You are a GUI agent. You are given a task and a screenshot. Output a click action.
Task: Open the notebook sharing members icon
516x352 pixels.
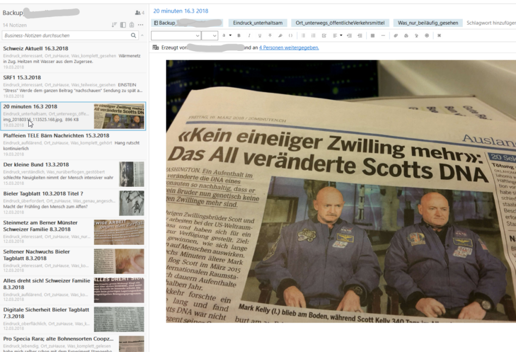tap(140, 13)
